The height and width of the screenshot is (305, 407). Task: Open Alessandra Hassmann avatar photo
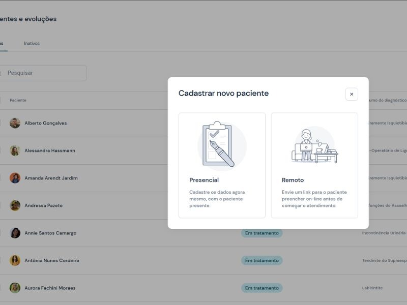pos(15,150)
